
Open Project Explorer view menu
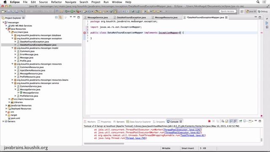pyautogui.click(x=70, y=17)
